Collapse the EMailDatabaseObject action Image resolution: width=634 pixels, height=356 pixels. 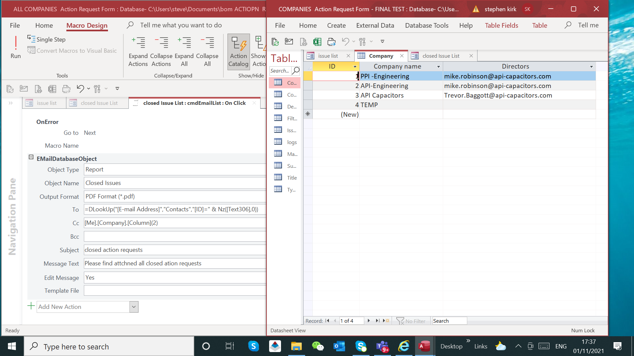[31, 157]
